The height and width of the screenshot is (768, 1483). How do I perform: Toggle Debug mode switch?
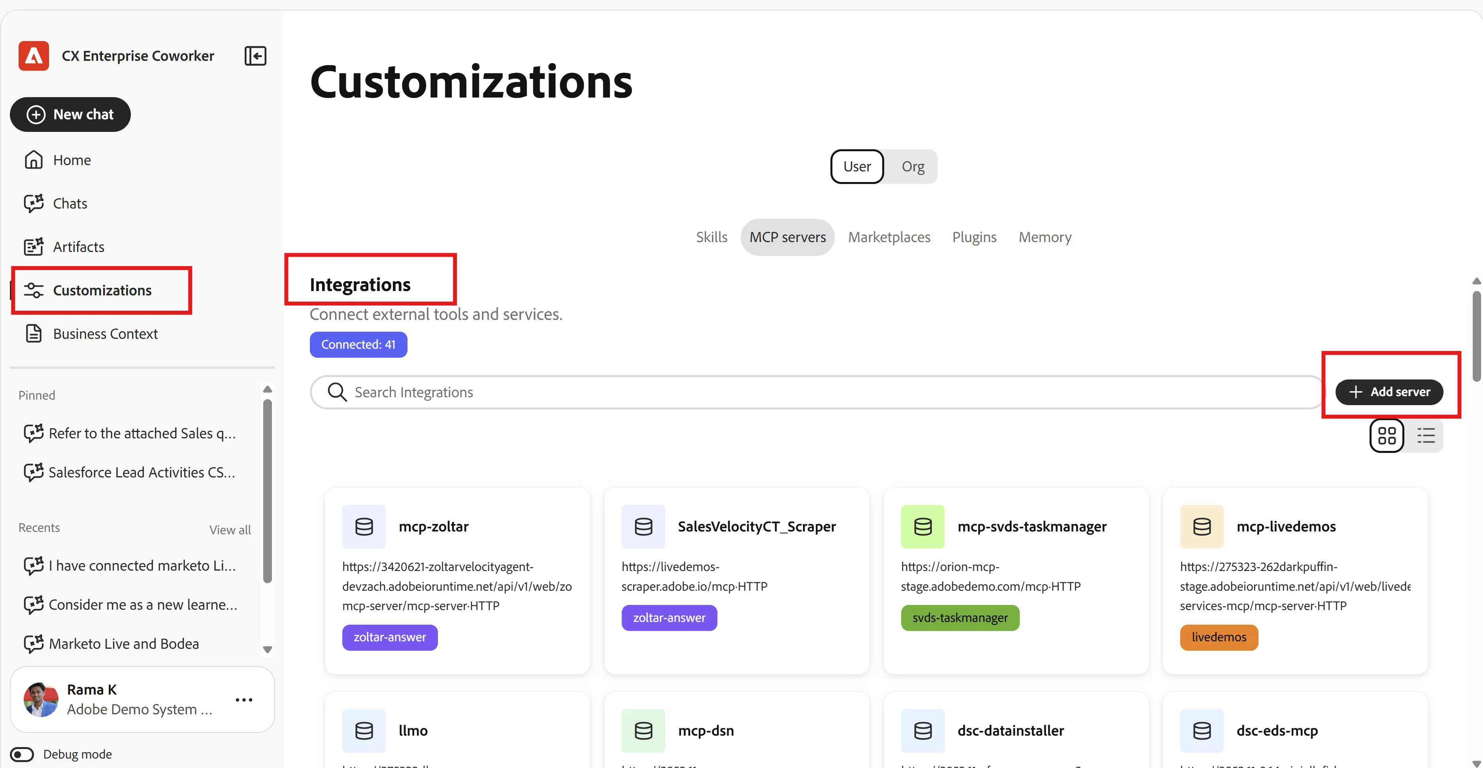point(23,754)
